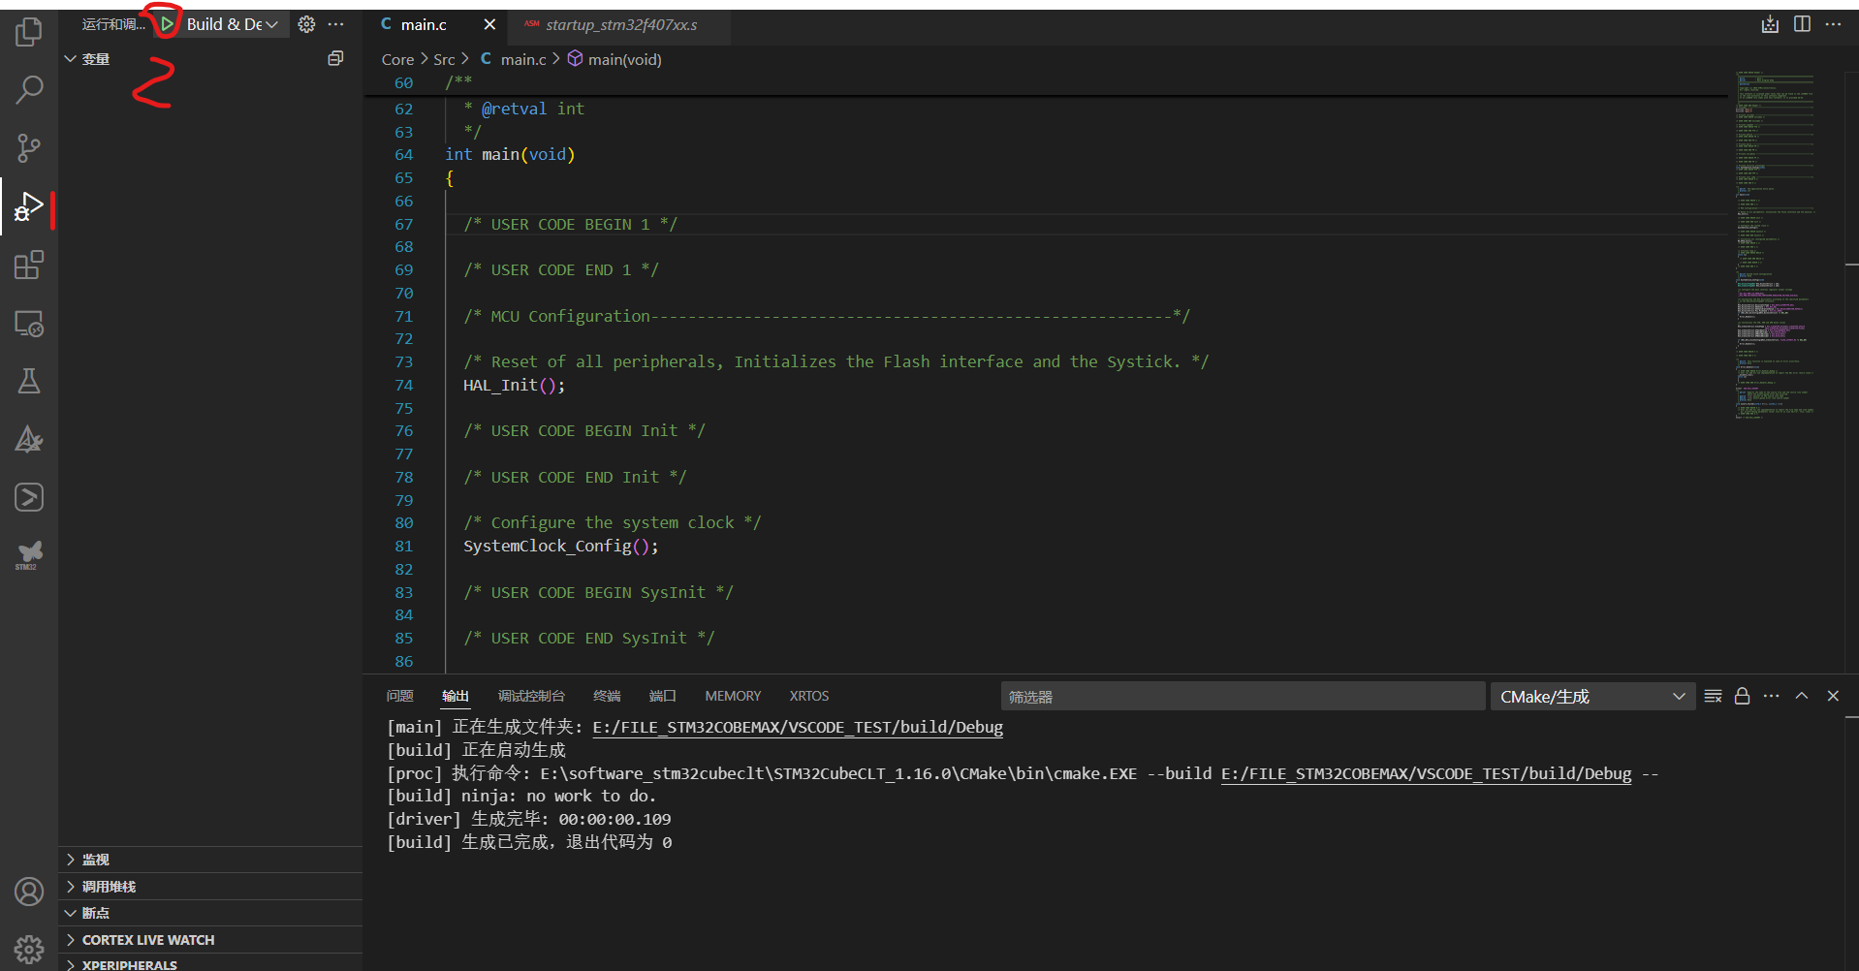
Task: Split the editor using the top-right icon
Action: (1803, 23)
